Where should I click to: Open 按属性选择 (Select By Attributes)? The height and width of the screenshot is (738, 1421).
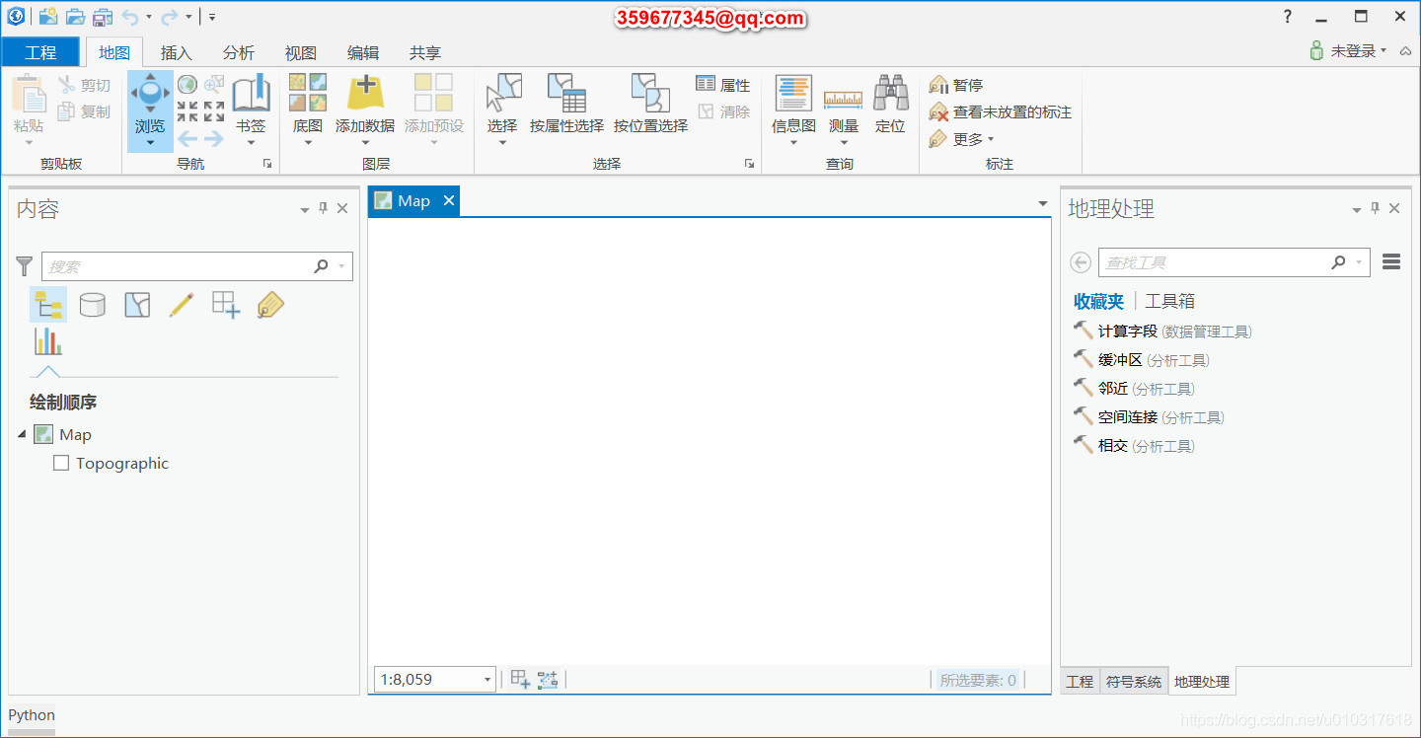coord(566,104)
